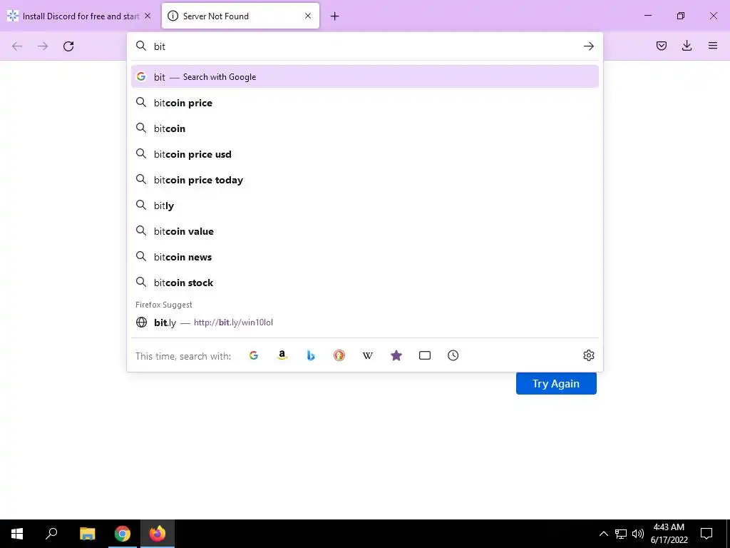730x548 pixels.
Task: Search this time with Amazon
Action: (282, 355)
